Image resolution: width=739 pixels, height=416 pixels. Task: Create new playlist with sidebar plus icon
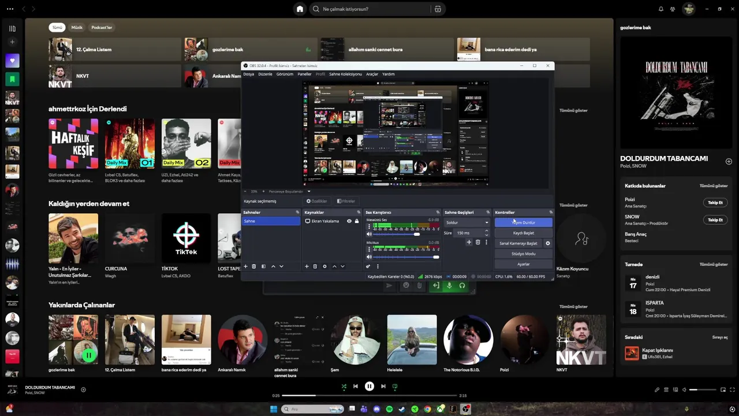click(x=12, y=42)
